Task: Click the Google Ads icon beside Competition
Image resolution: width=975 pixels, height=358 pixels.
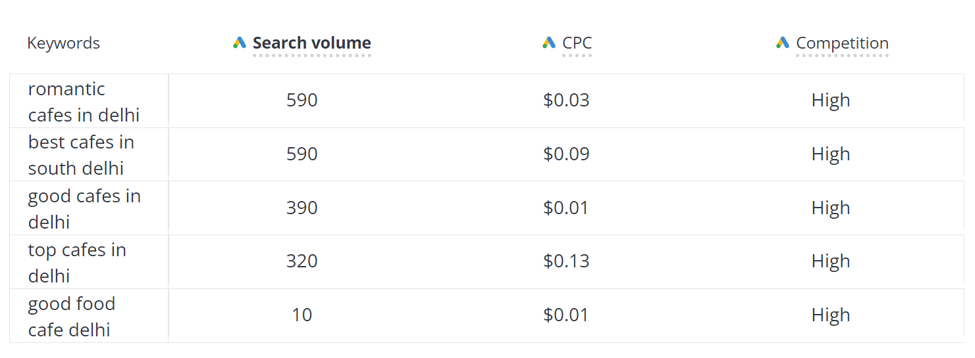Action: tap(783, 43)
